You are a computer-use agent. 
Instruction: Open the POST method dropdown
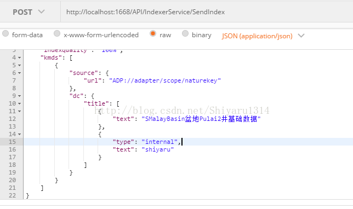point(29,12)
